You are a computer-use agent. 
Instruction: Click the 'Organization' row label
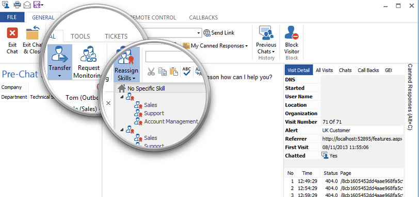(x=301, y=113)
